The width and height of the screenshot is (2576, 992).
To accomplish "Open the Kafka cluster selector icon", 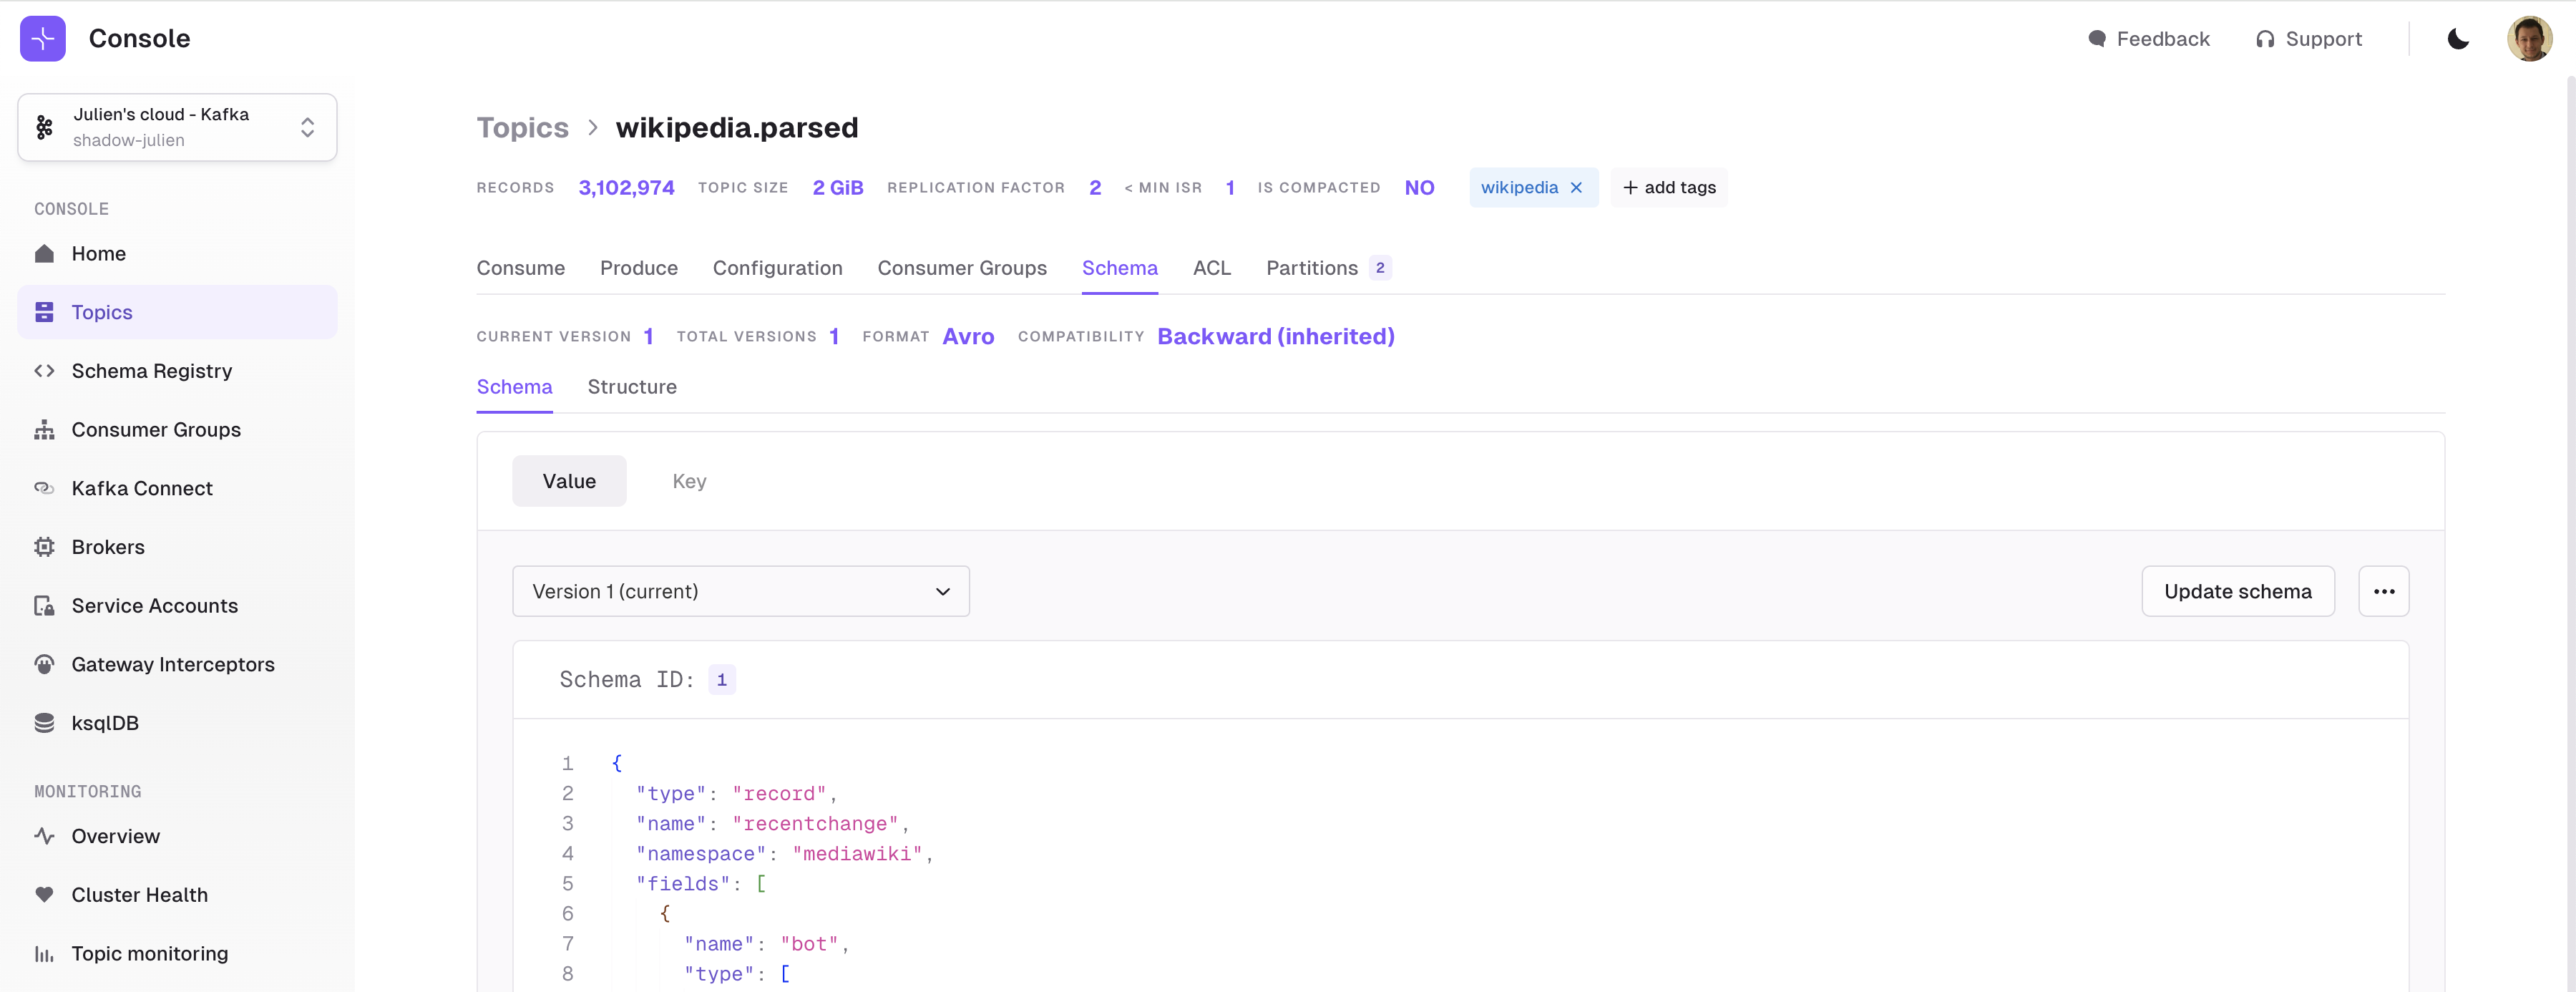I will point(45,127).
